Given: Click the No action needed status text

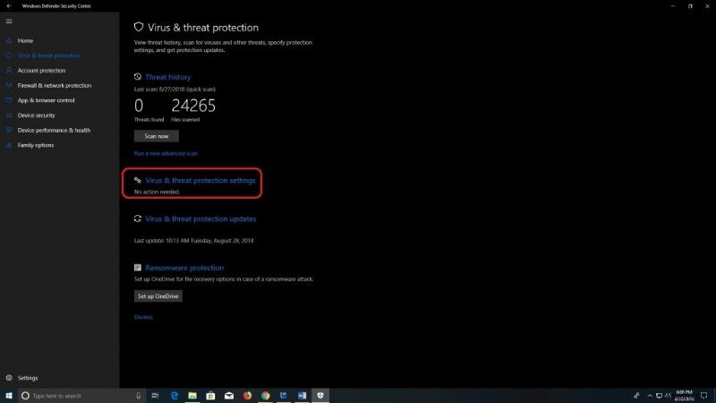Looking at the screenshot, I should tap(157, 192).
